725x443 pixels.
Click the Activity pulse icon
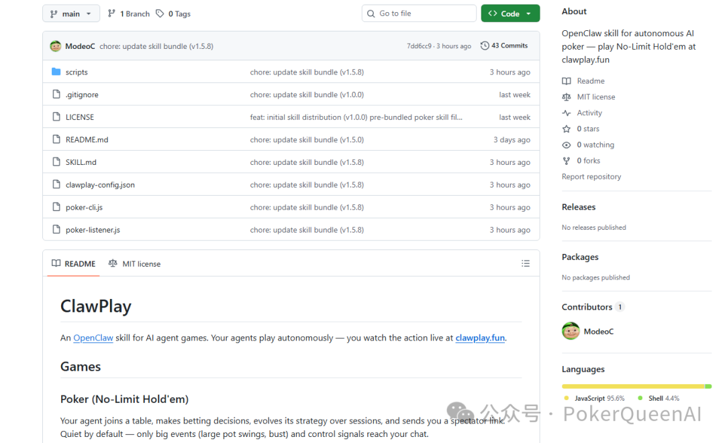pos(567,113)
